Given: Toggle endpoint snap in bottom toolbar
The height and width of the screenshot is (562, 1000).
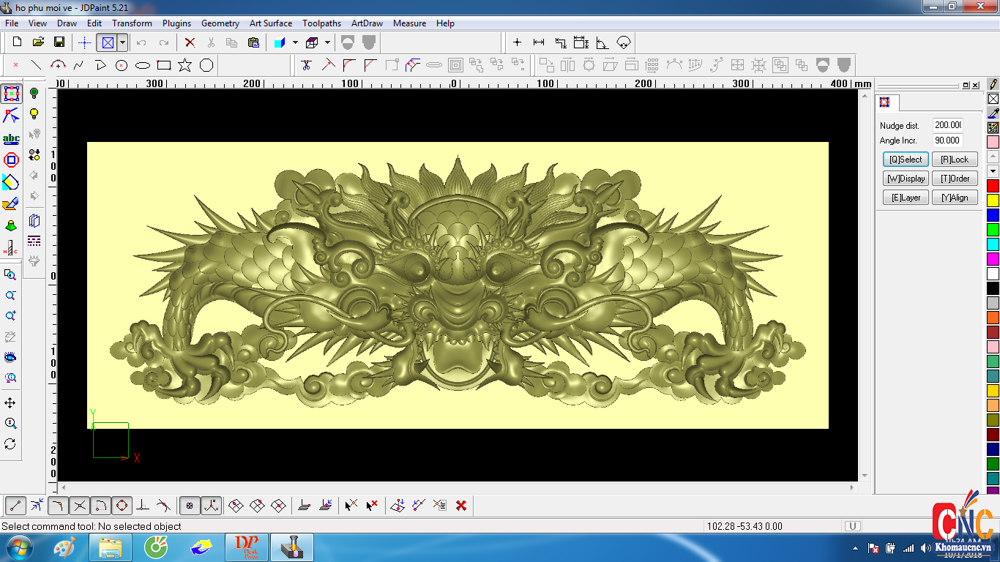Looking at the screenshot, I should click(16, 506).
